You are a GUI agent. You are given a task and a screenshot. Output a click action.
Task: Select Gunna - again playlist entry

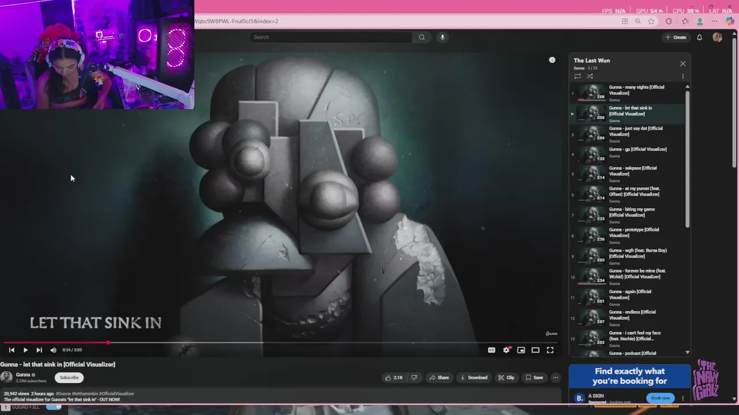click(628, 297)
